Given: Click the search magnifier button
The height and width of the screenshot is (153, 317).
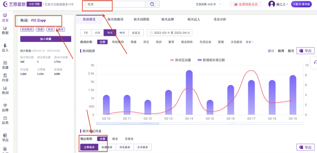Looking at the screenshot, I should tap(152, 4).
